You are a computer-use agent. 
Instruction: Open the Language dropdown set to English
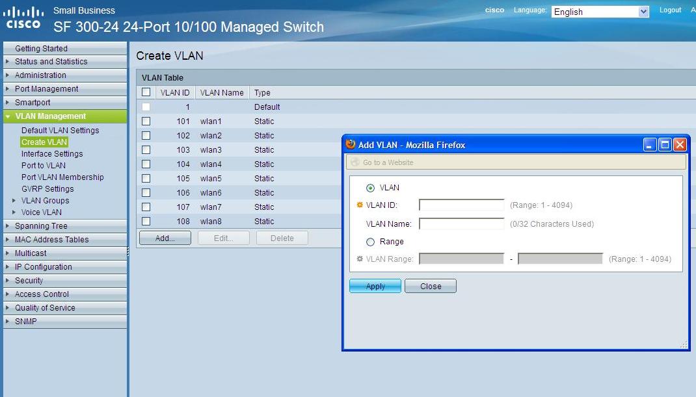click(x=600, y=12)
